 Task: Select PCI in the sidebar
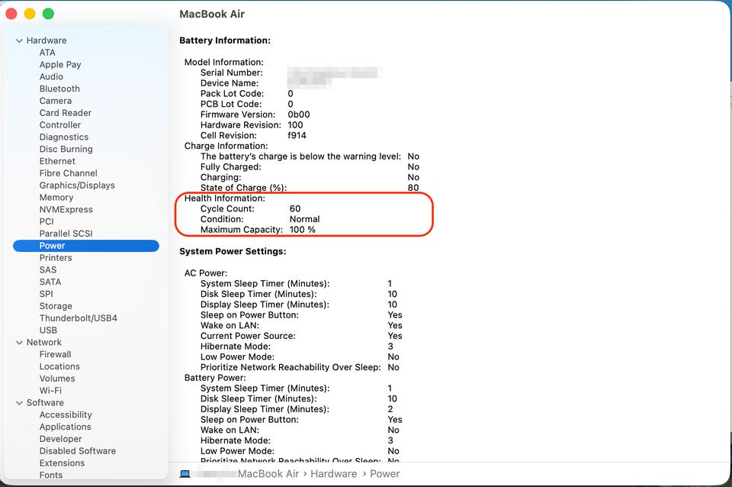[x=47, y=221]
